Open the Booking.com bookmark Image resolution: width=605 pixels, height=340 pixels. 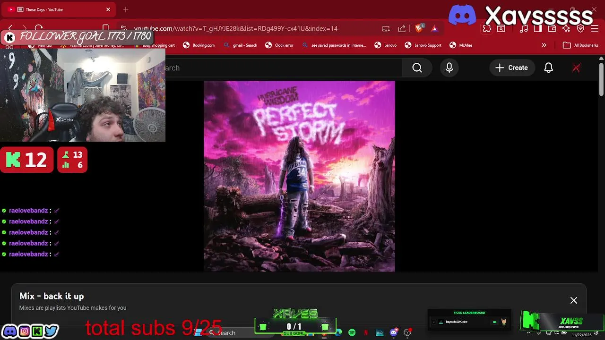pos(199,45)
